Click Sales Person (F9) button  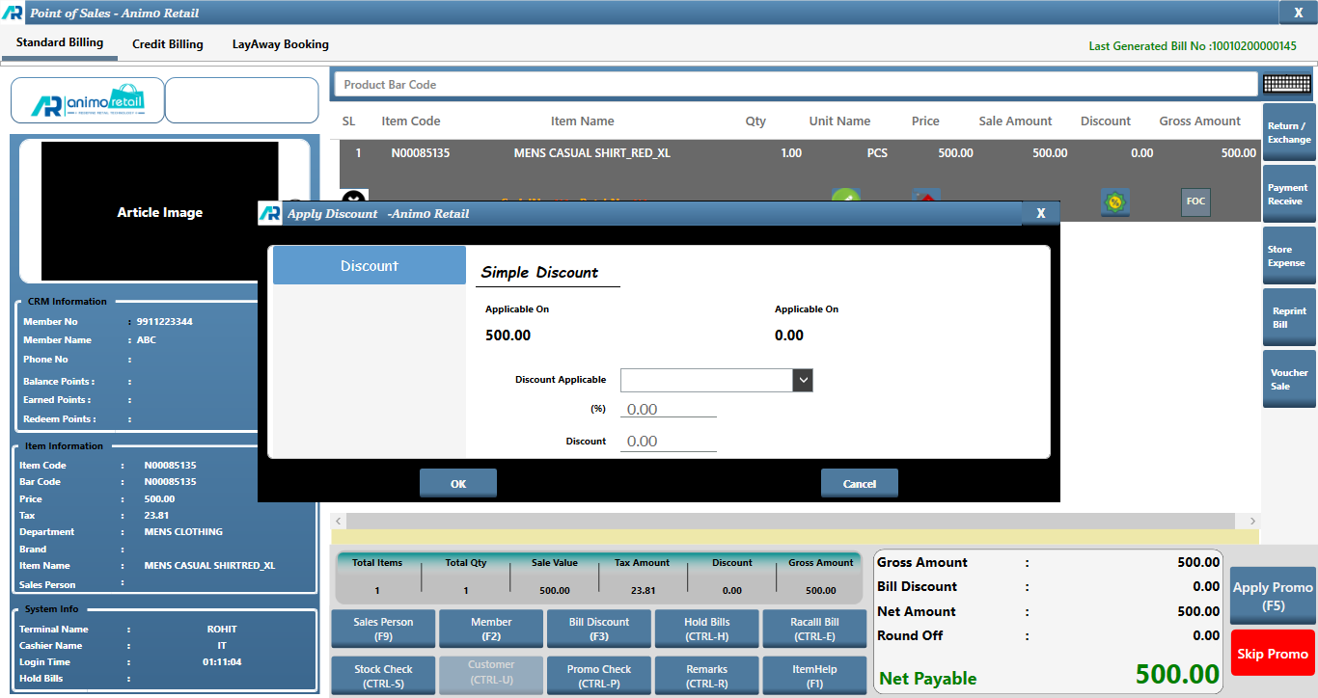click(383, 629)
